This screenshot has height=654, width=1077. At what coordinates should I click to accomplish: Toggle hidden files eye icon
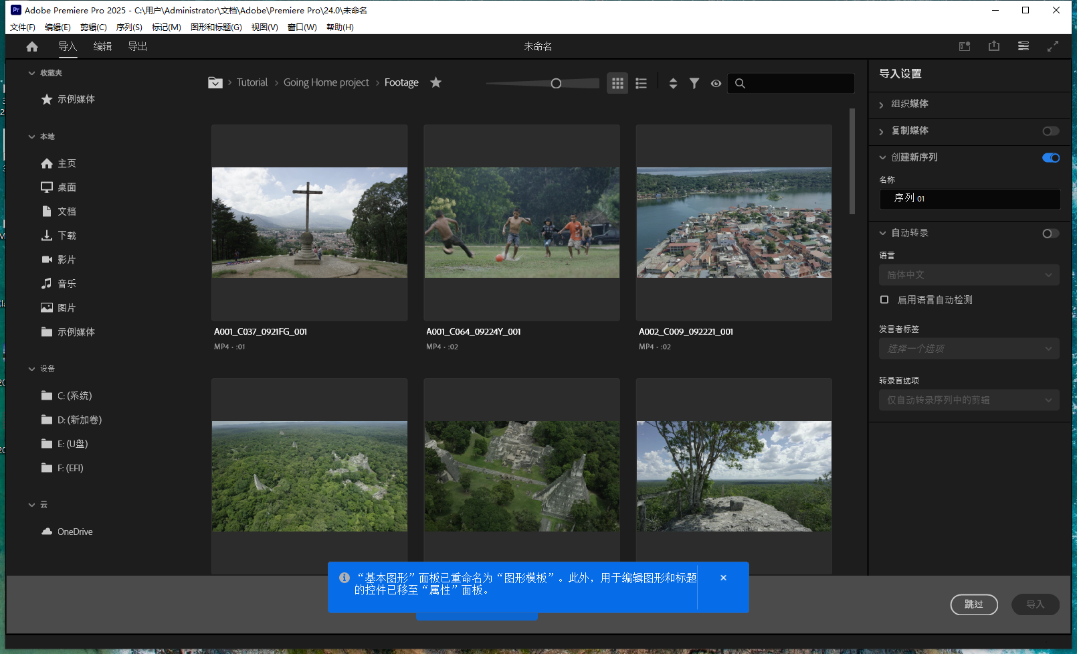click(x=716, y=83)
